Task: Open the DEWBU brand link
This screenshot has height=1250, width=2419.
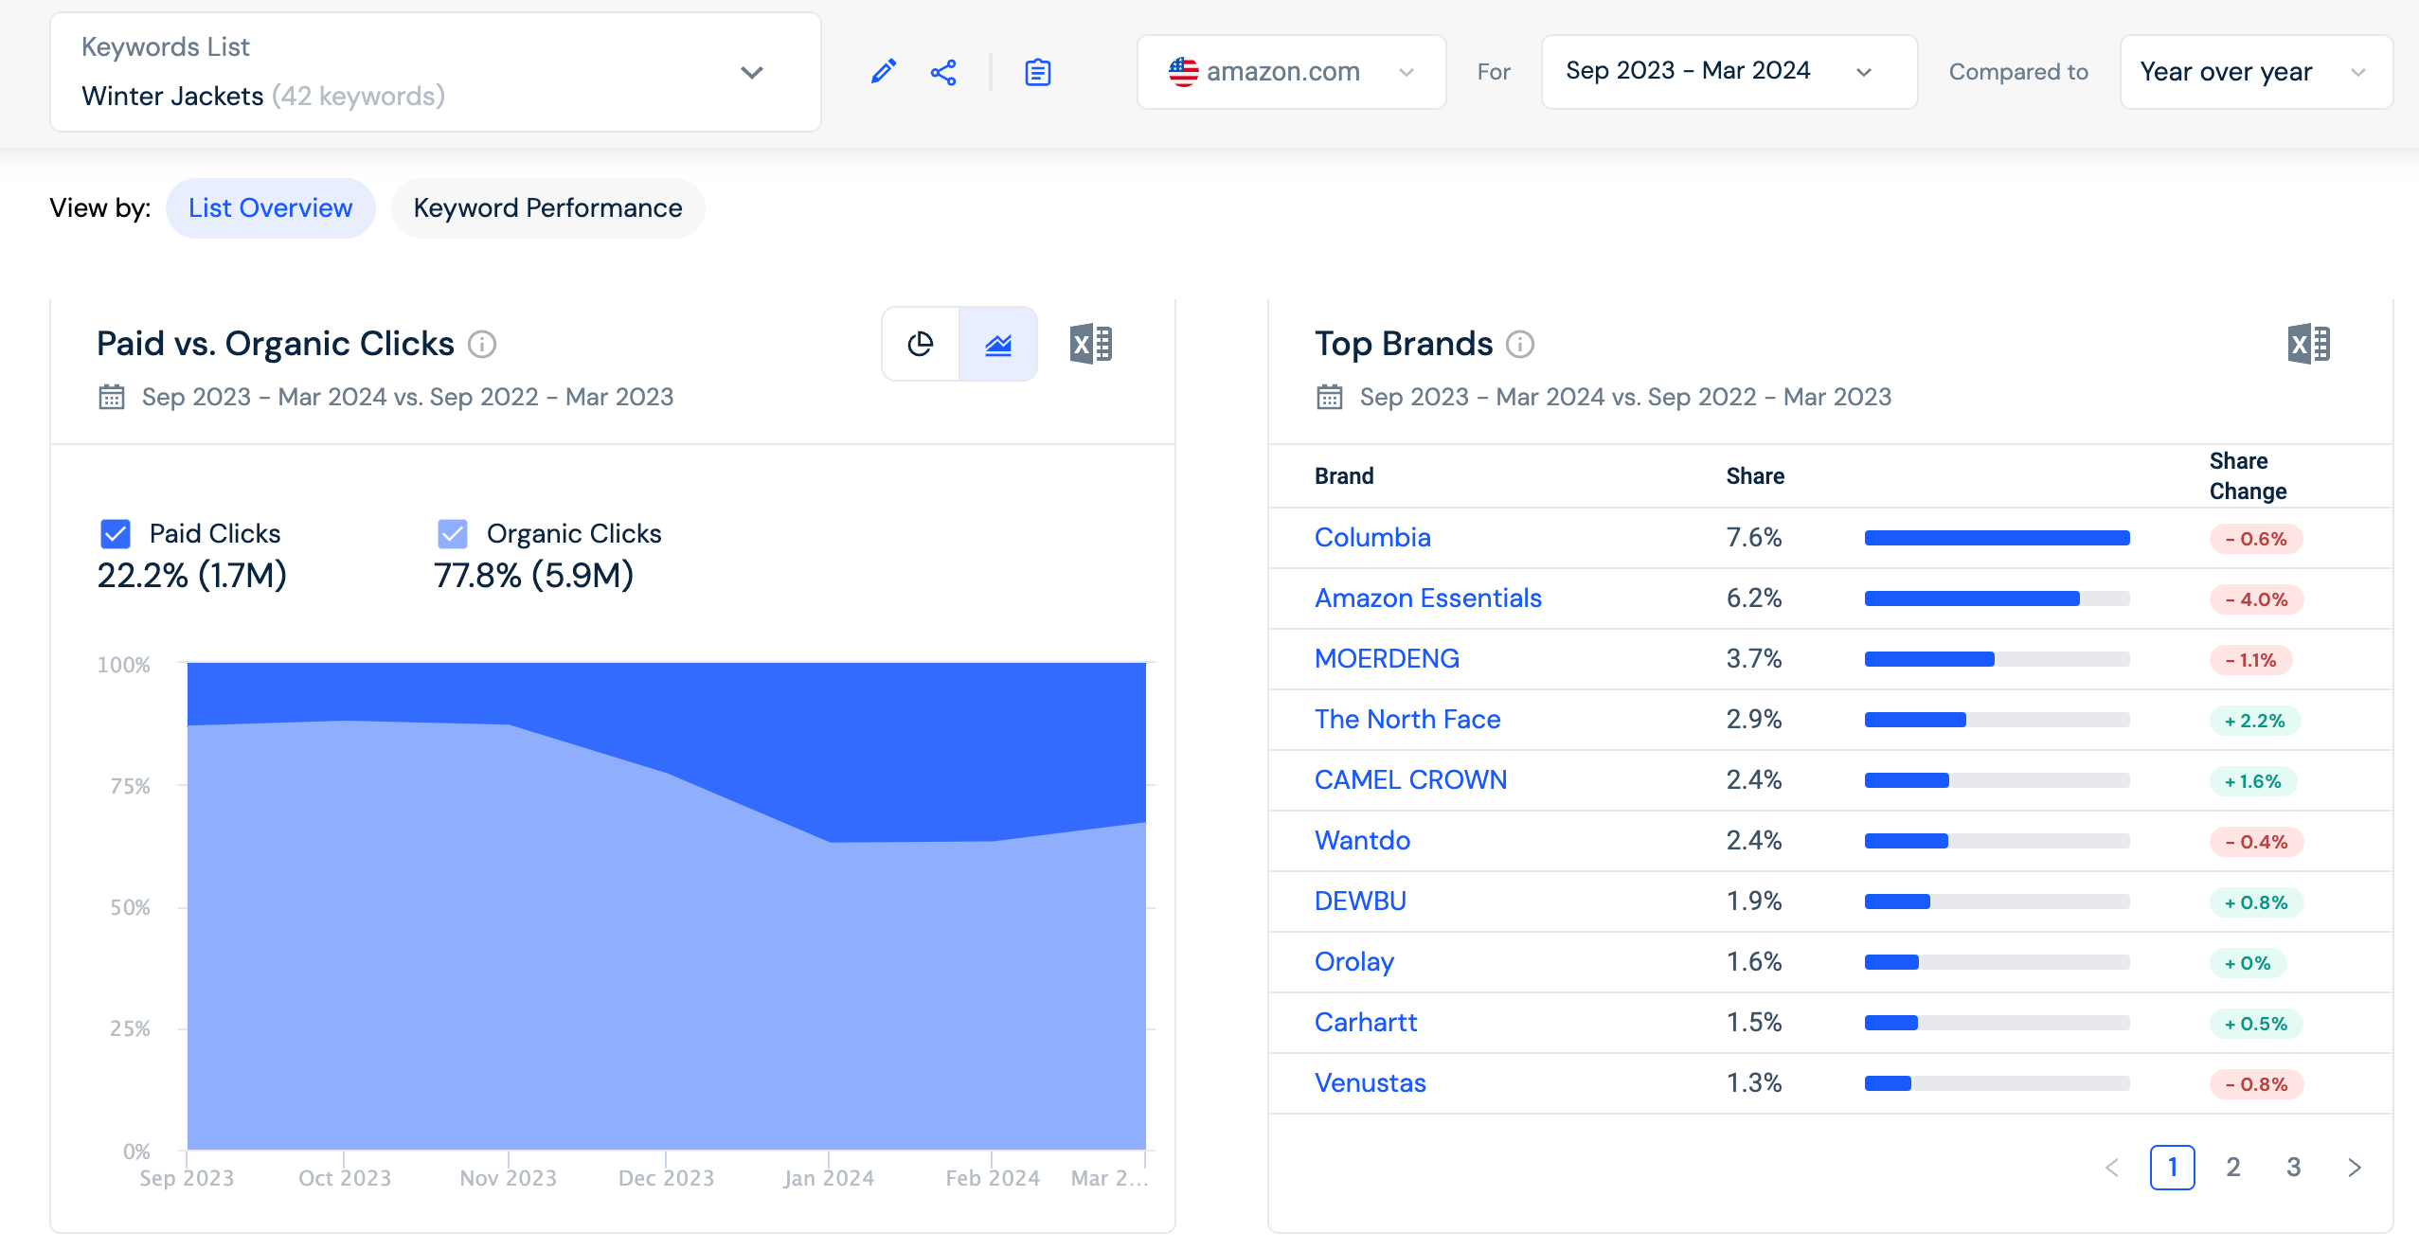Action: pos(1360,902)
